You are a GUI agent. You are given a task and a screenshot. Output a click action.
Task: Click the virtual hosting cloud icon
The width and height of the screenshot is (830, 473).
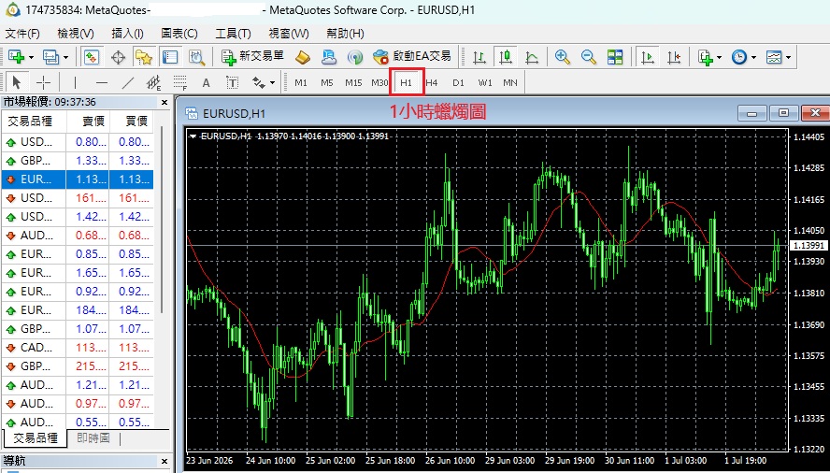coord(329,57)
